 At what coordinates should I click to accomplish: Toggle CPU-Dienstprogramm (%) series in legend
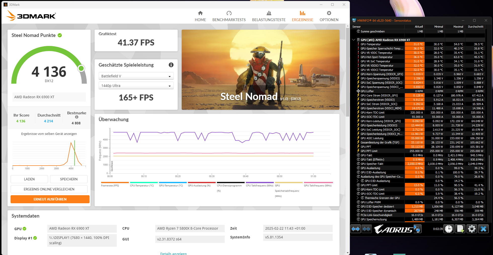tap(231, 187)
